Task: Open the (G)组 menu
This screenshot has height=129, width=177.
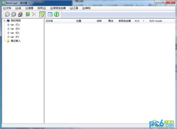Action: click(x=18, y=8)
